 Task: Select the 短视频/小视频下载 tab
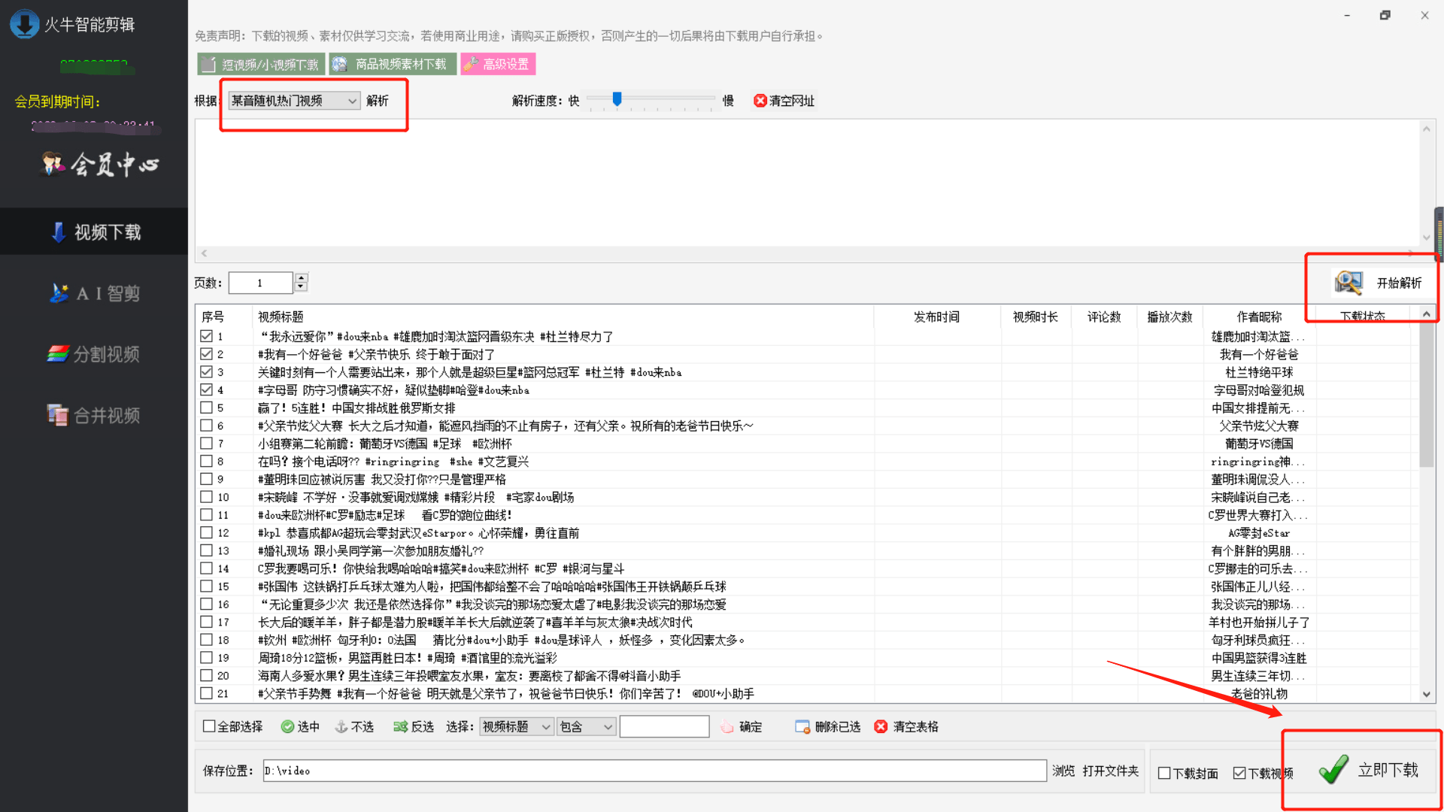pyautogui.click(x=261, y=65)
